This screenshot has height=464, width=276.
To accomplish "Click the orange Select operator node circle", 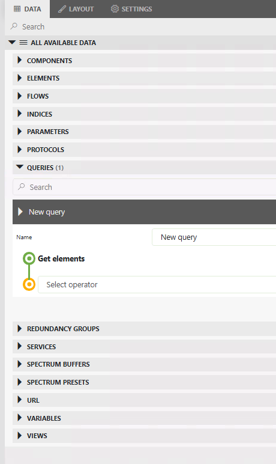I will click(29, 284).
